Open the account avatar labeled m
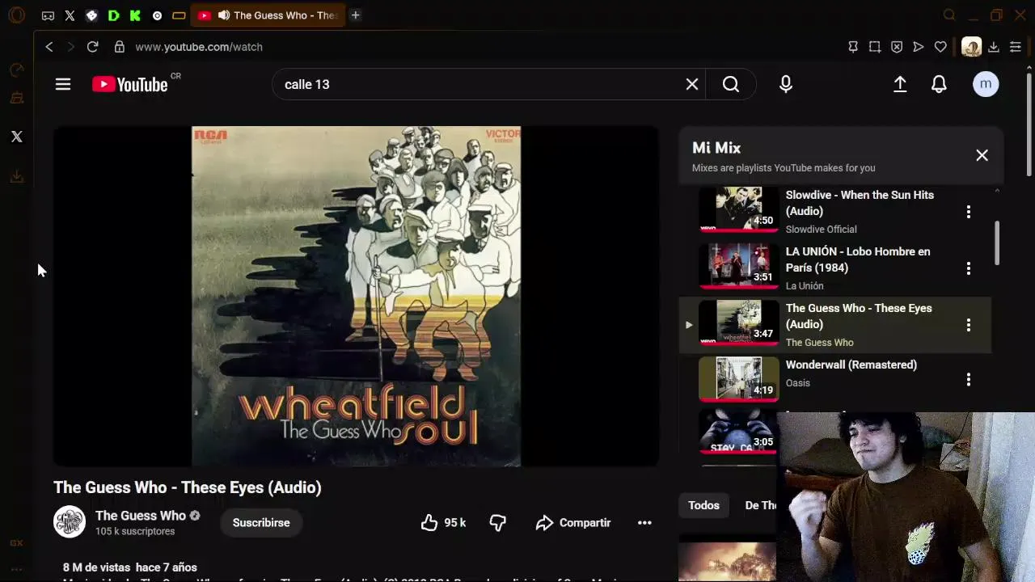The image size is (1035, 582). click(x=986, y=84)
